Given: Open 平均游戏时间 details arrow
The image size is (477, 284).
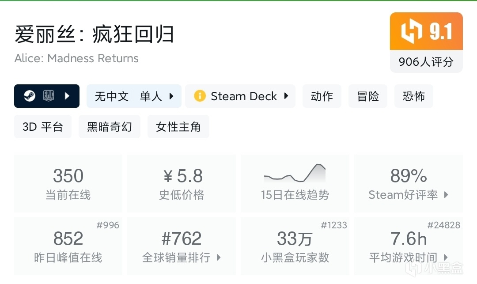Looking at the screenshot, I should click(446, 257).
